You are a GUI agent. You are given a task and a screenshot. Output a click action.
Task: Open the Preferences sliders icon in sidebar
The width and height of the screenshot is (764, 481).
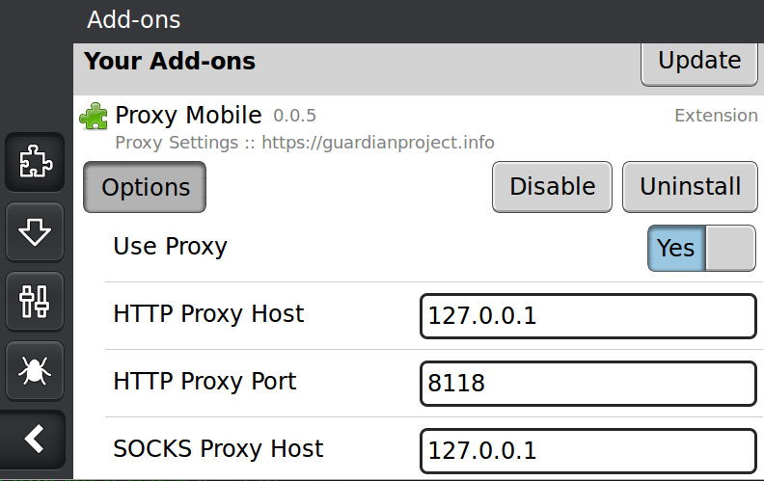(x=35, y=302)
